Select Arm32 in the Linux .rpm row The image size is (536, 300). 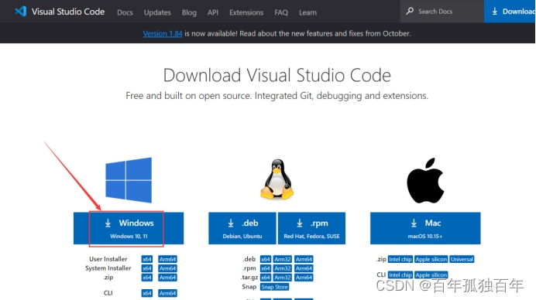pos(283,268)
